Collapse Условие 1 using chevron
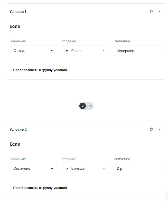Screen dimensions: 168x201 [160, 12]
